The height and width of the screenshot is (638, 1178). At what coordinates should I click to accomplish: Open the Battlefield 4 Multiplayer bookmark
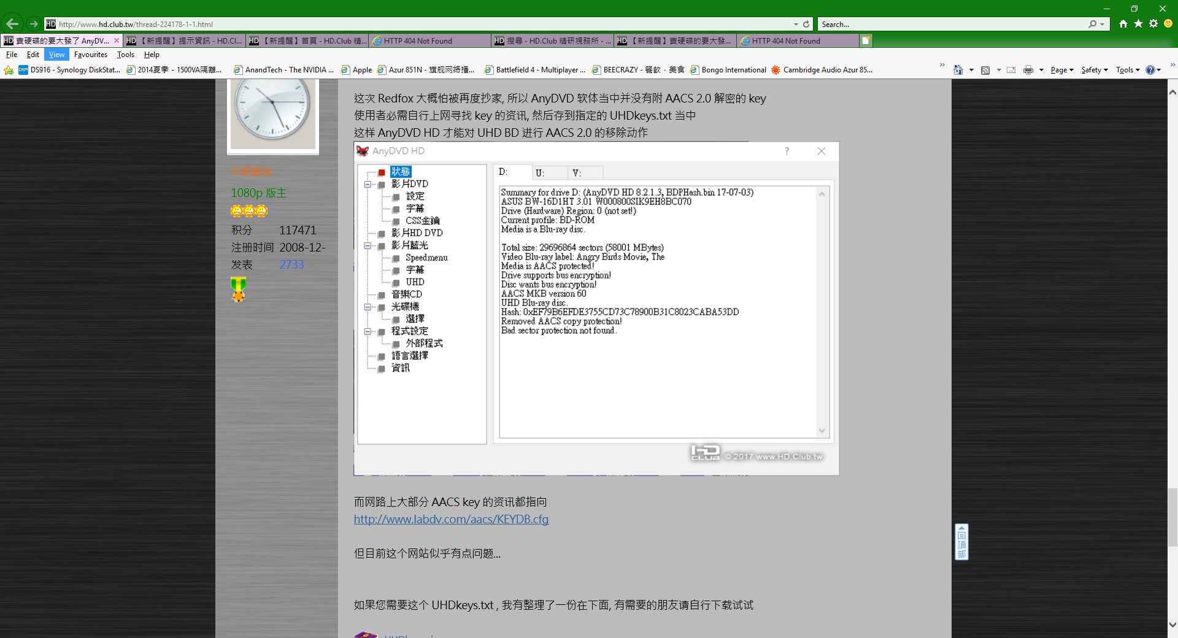(x=535, y=70)
